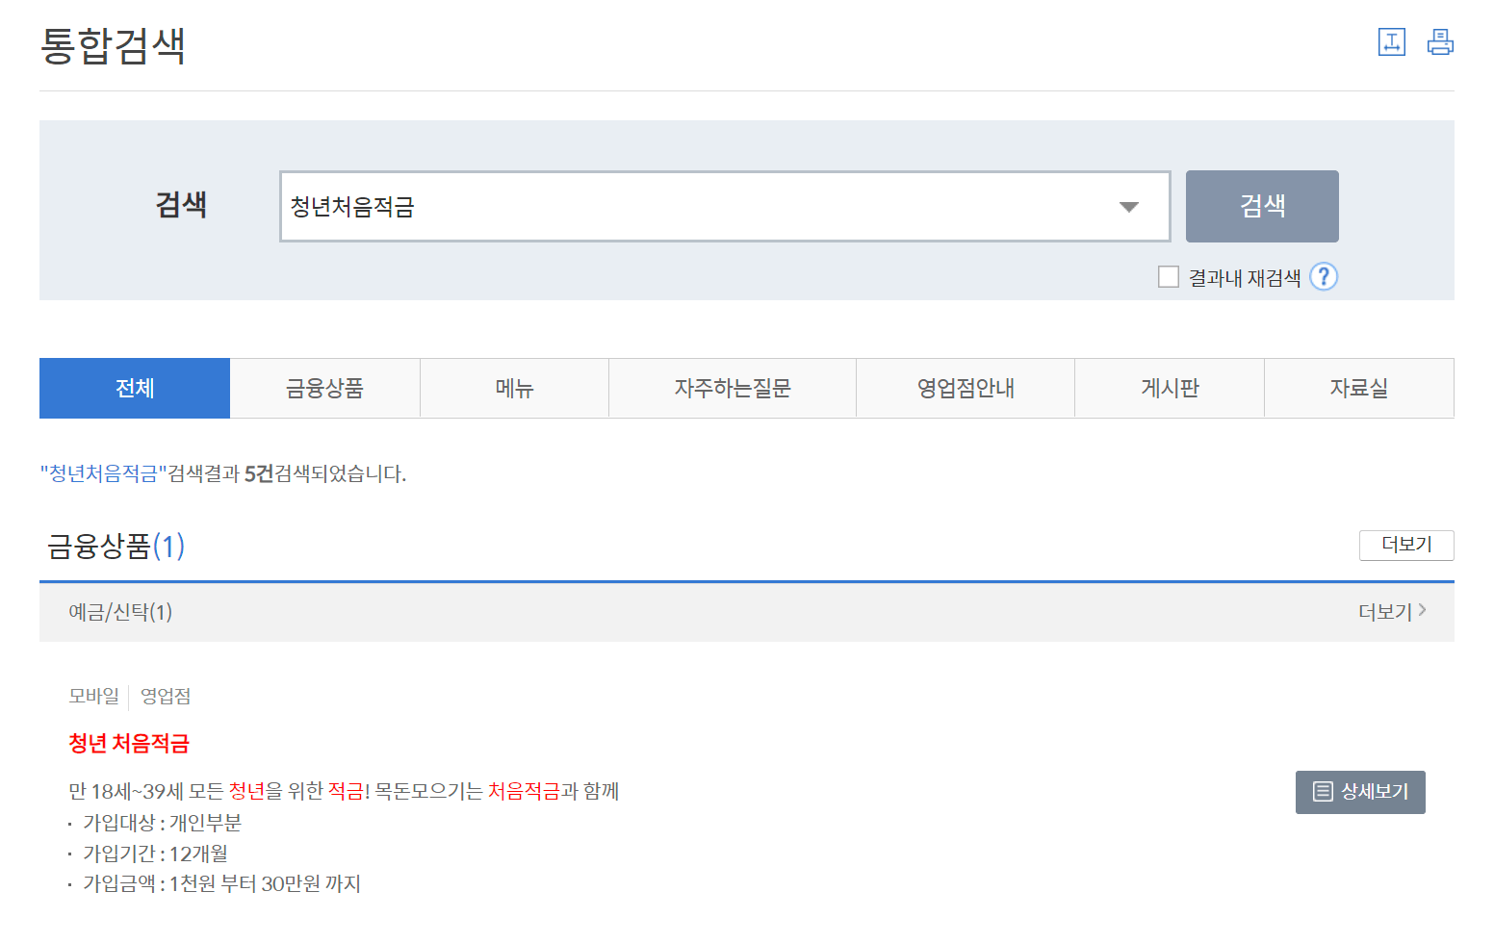Open the 메뉴 tab
The height and width of the screenshot is (943, 1494).
tap(515, 389)
